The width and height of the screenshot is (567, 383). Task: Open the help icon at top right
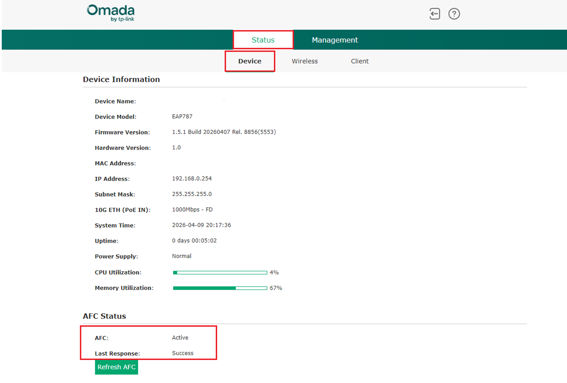[x=454, y=14]
